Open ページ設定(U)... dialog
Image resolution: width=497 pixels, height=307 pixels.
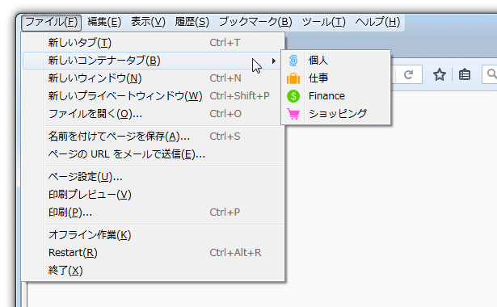(x=153, y=177)
